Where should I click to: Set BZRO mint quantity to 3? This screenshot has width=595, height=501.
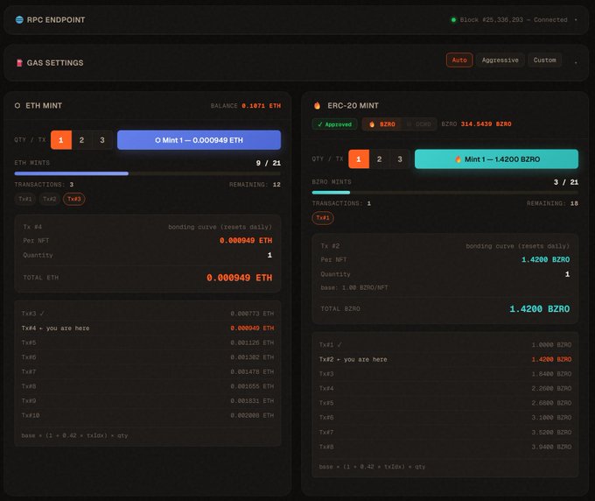(400, 159)
